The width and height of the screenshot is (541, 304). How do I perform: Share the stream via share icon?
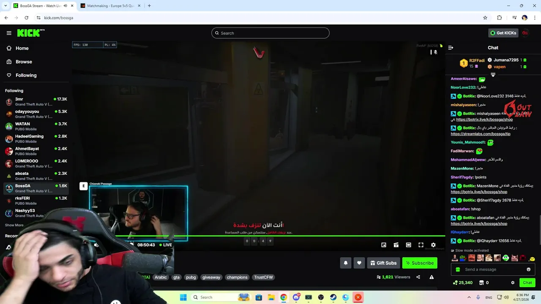point(418,277)
